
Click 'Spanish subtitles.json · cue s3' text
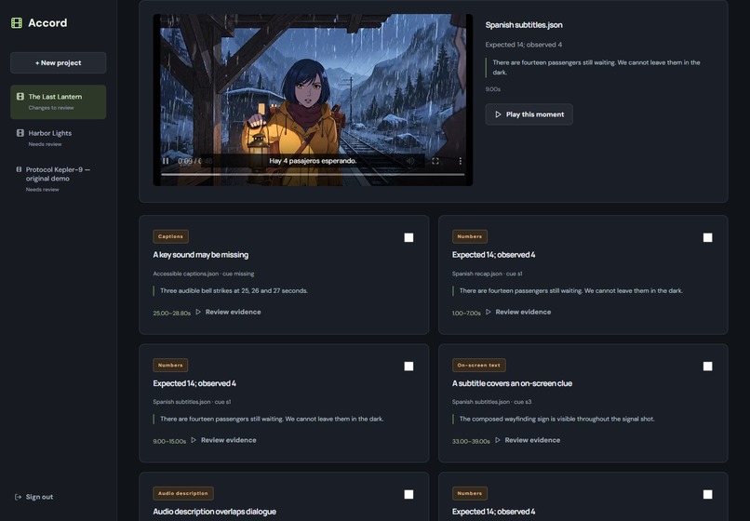pyautogui.click(x=491, y=402)
